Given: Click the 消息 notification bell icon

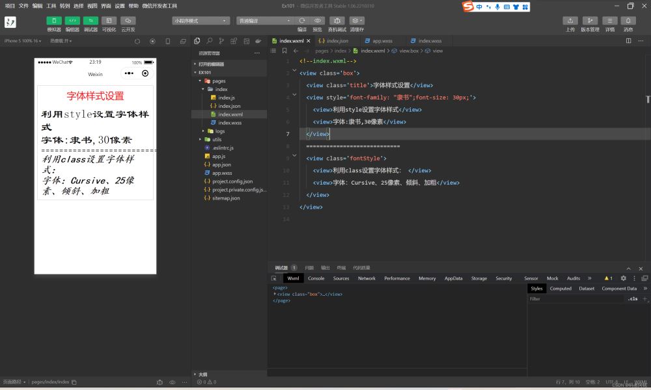Looking at the screenshot, I should point(628,21).
